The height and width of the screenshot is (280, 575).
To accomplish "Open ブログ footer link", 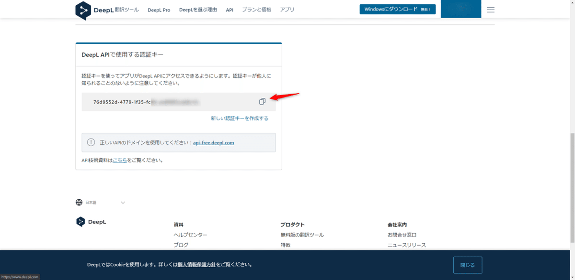I will 181,245.
